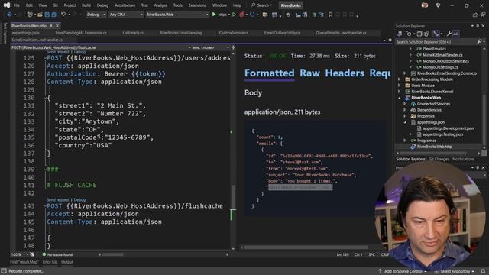Click the editor tab settings gear icon
This screenshot has height=275, width=489.
390,40
